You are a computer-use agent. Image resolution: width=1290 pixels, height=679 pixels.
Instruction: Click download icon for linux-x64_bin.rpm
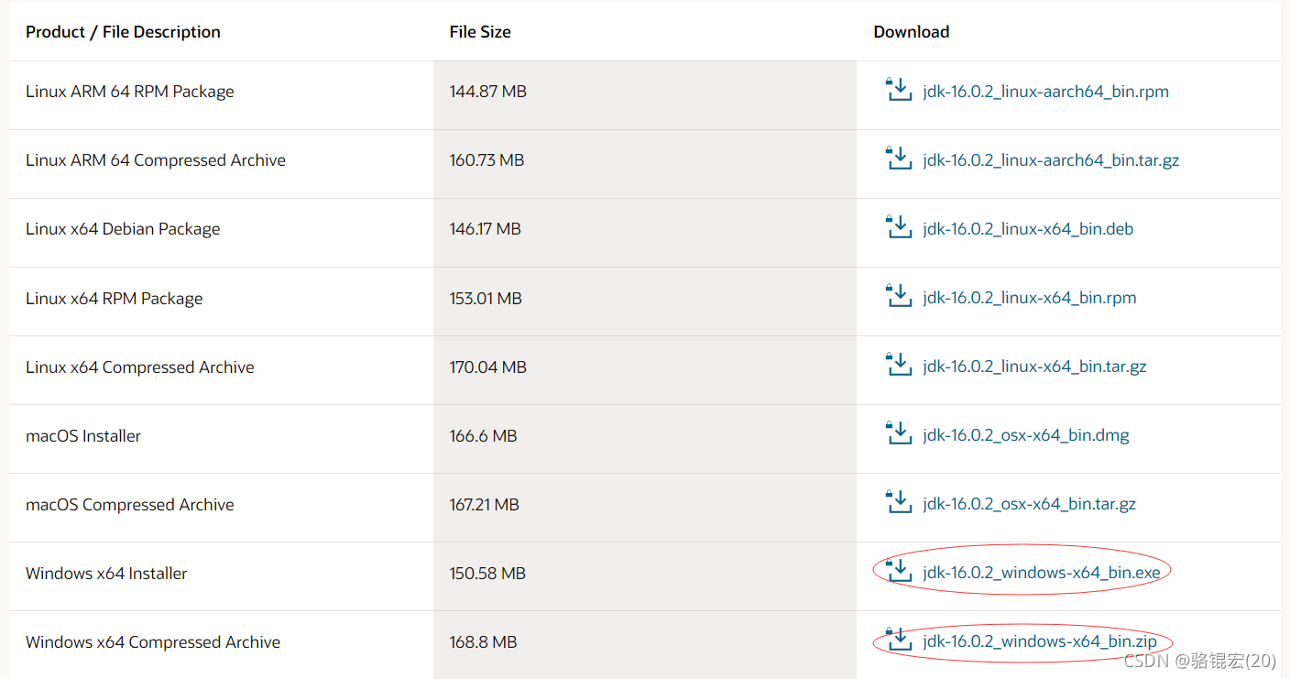pos(900,296)
